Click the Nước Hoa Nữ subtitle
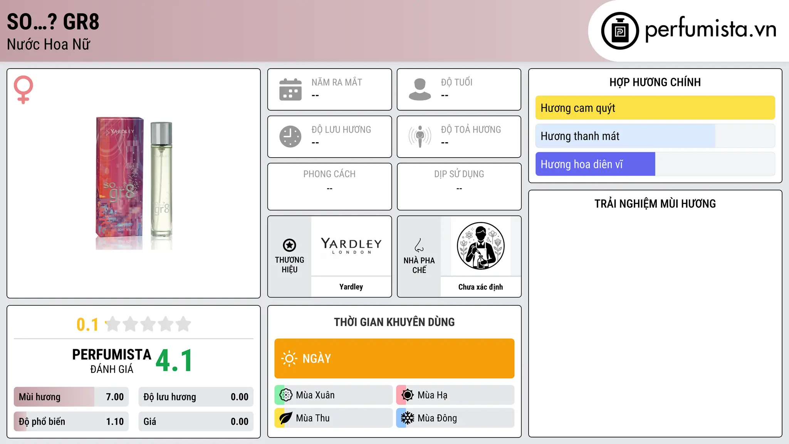The width and height of the screenshot is (789, 444). [x=49, y=45]
